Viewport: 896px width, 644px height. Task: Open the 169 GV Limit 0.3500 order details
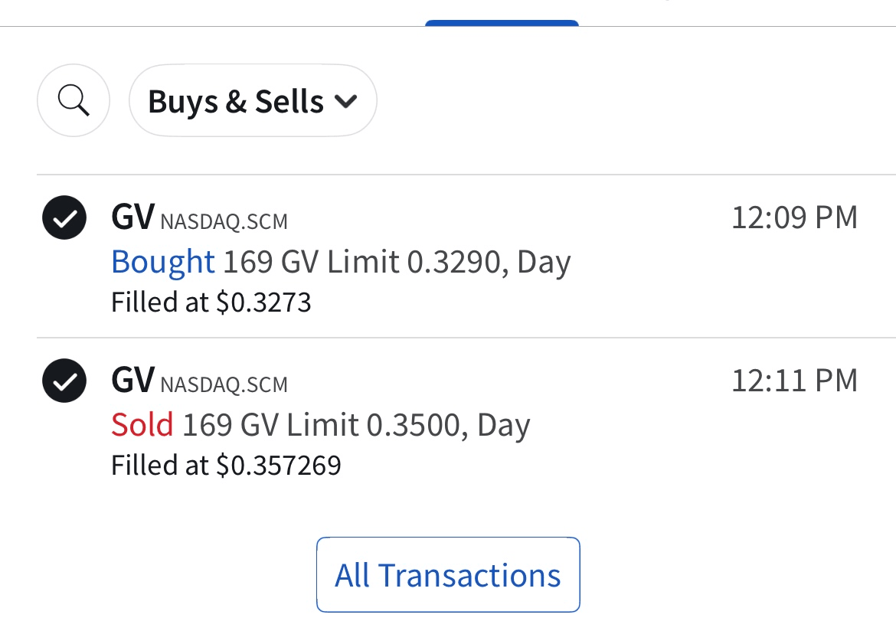coord(356,425)
